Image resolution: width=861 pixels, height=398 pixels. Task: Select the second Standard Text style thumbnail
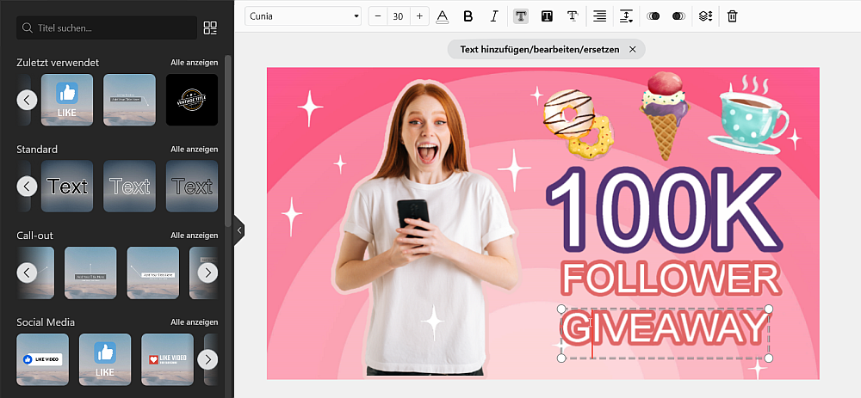point(130,187)
